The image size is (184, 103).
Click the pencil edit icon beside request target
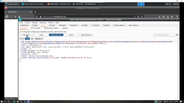(20, 32)
